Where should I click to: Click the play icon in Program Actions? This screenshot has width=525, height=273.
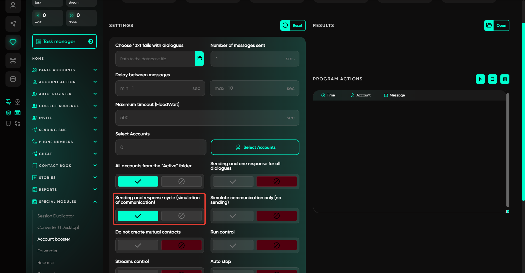pyautogui.click(x=480, y=79)
